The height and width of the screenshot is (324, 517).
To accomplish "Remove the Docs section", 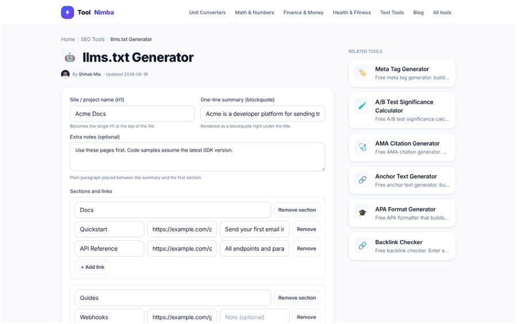I will click(297, 210).
